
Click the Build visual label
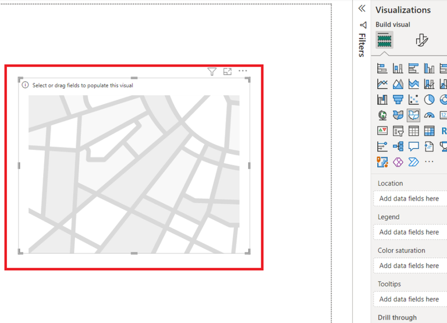[x=392, y=24]
